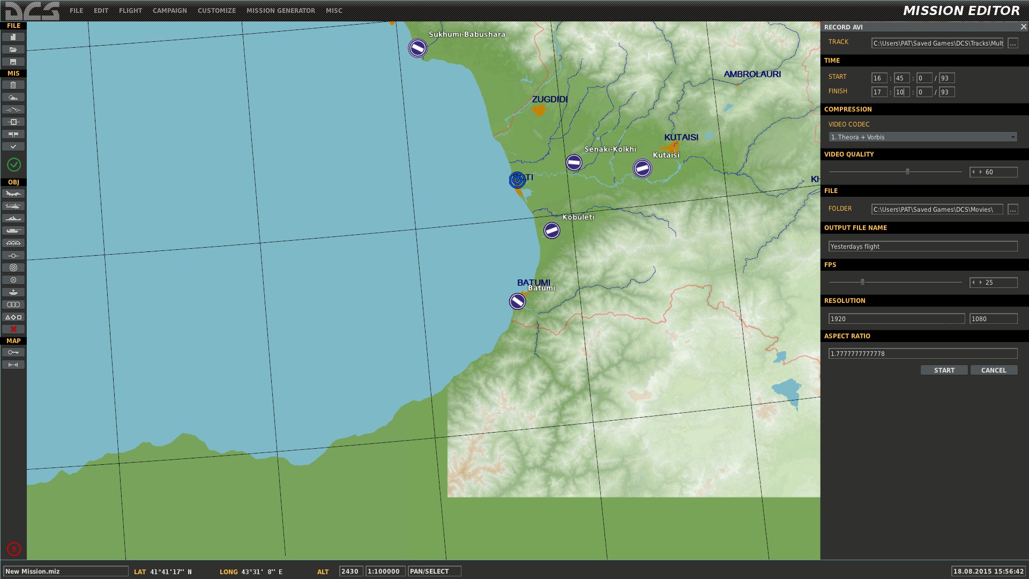The width and height of the screenshot is (1029, 579).
Task: Click the red circular exit icon
Action: click(x=14, y=549)
